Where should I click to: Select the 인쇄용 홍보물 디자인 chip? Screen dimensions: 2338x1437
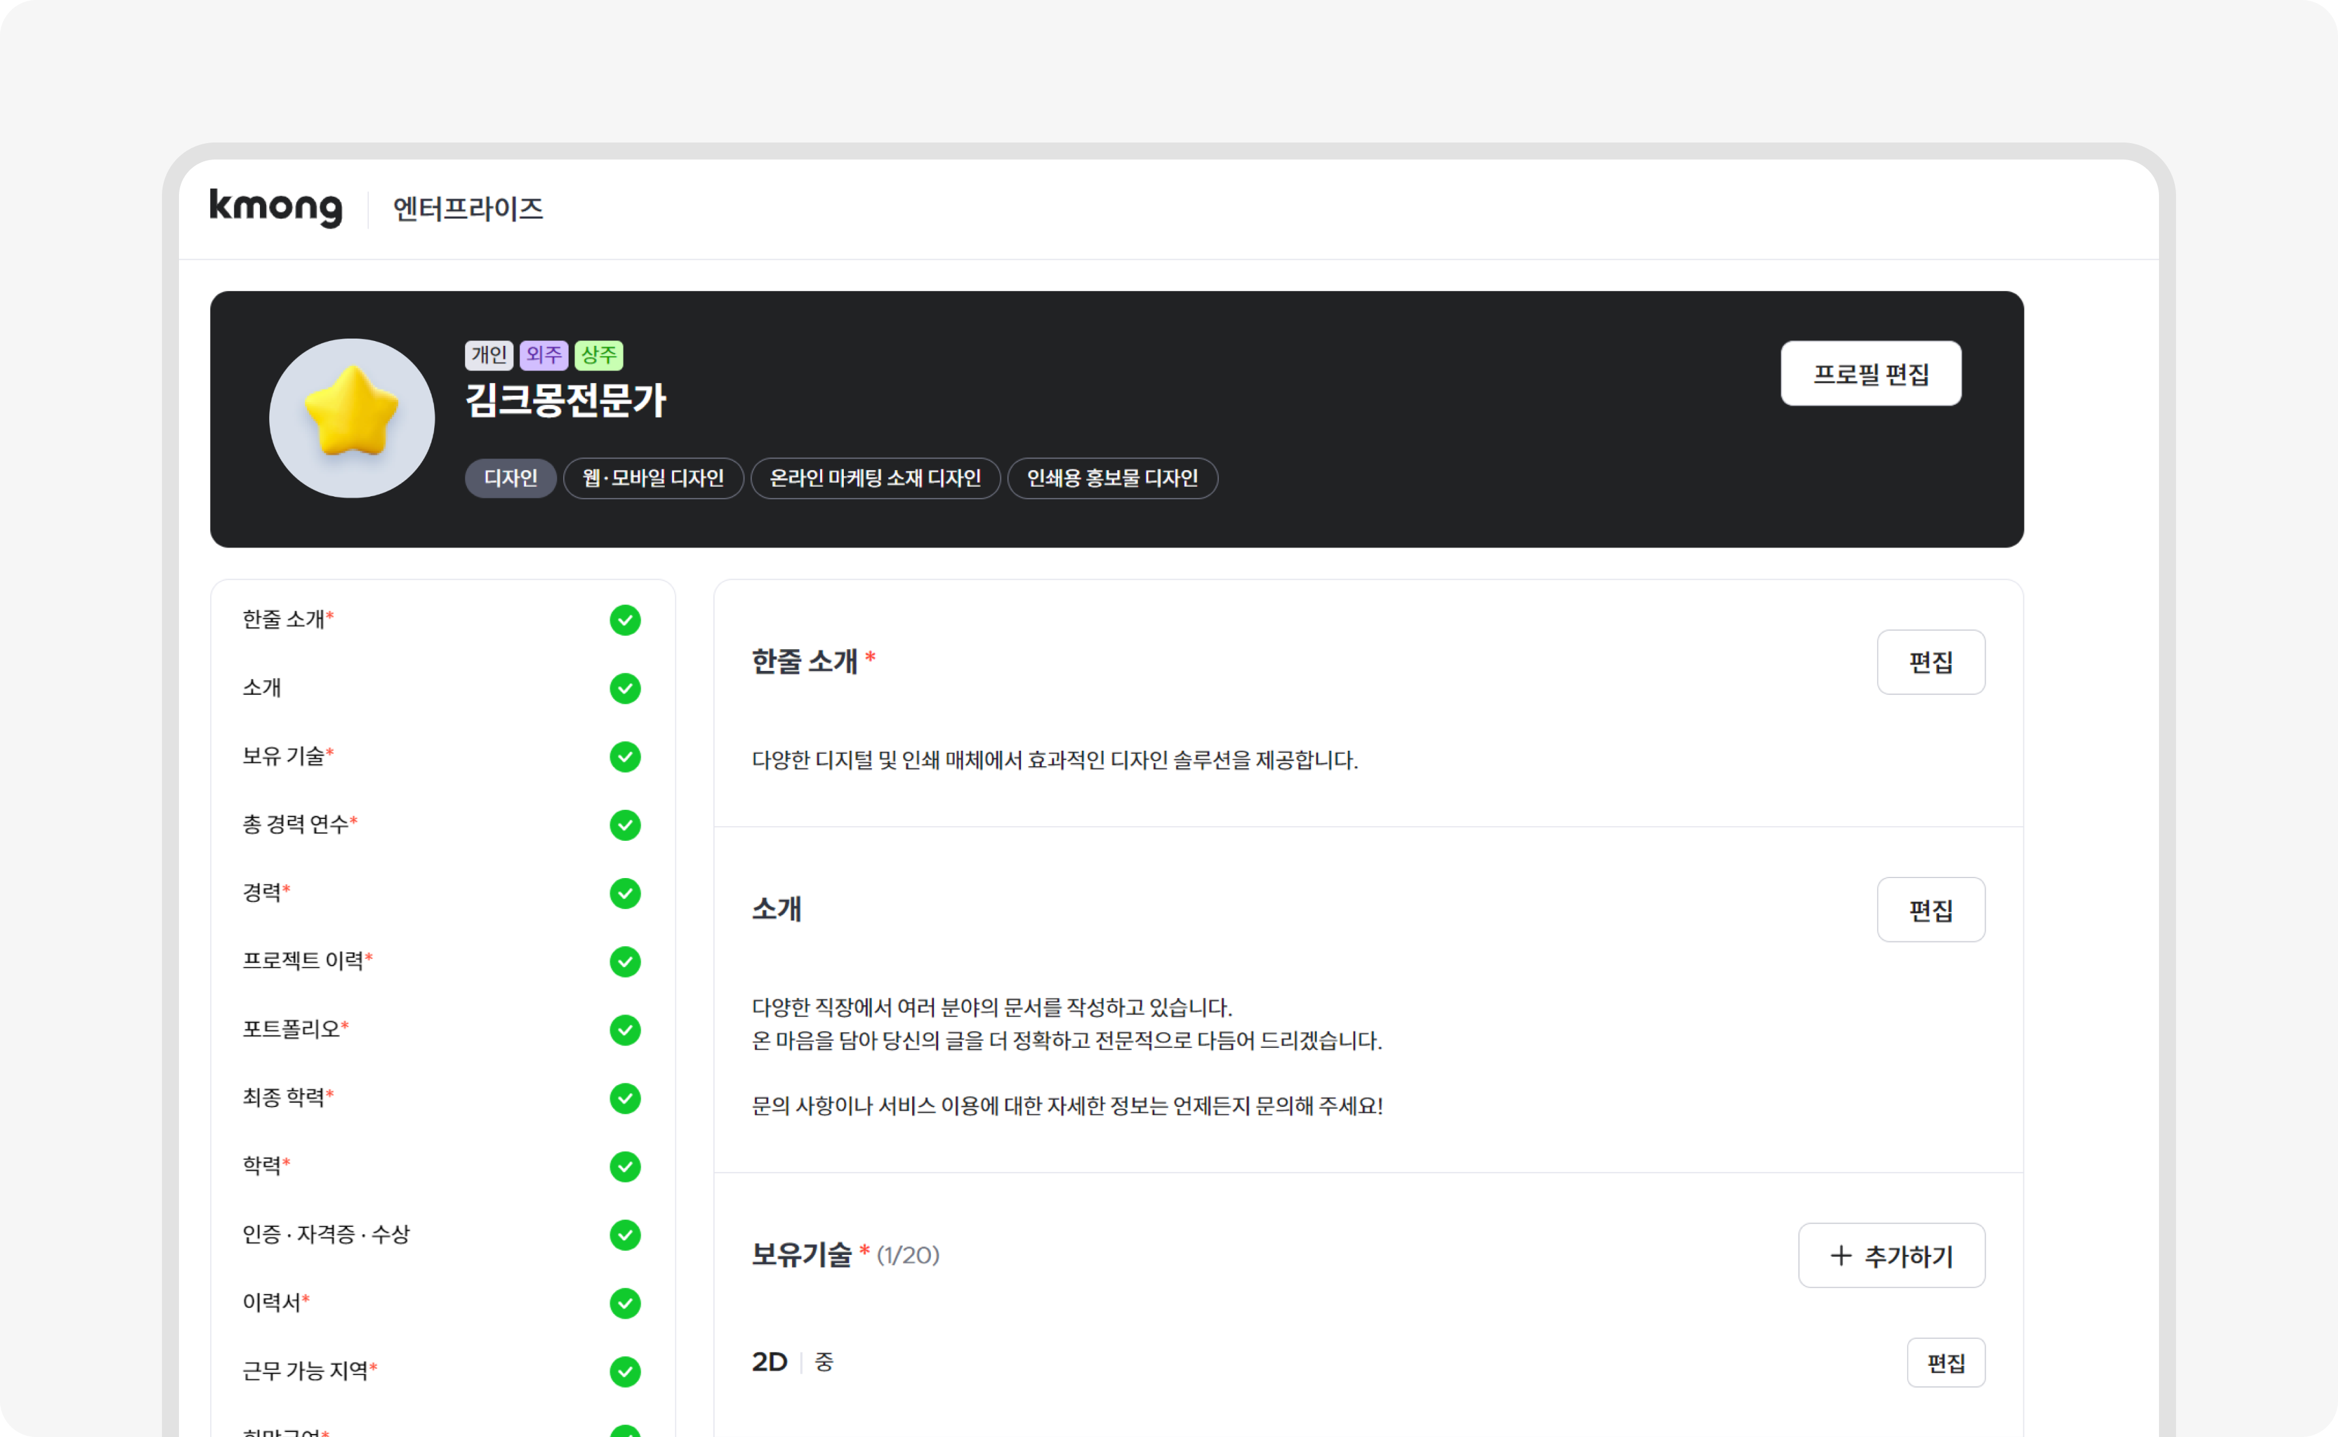(x=1112, y=478)
